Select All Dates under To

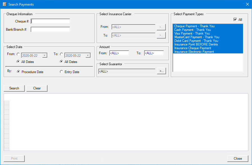point(62,62)
